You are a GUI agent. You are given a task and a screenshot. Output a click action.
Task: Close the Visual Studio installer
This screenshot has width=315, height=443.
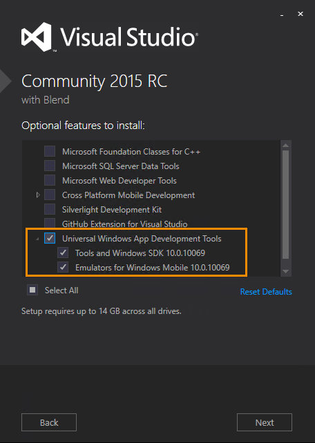300,14
